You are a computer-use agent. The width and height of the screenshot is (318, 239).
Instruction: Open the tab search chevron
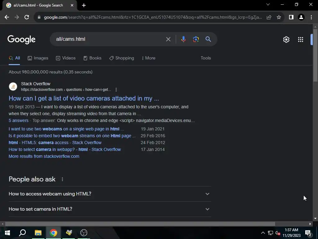[268, 4]
